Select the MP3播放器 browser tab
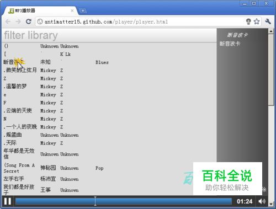The width and height of the screenshot is (276, 209). [x=40, y=10]
